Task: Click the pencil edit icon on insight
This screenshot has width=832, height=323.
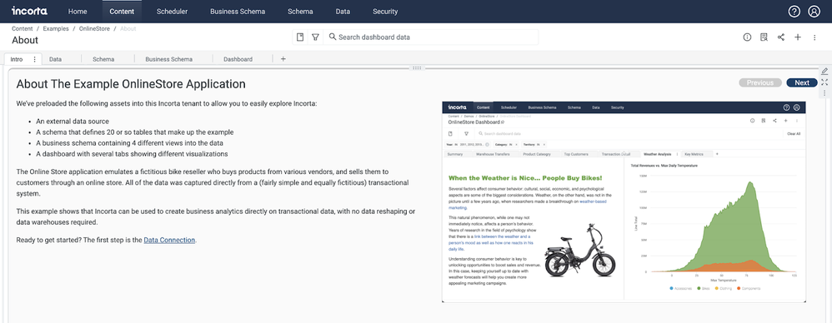Action: 824,71
